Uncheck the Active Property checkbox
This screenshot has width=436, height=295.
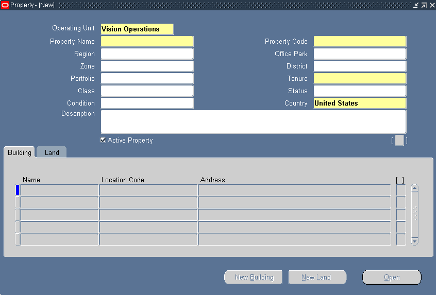click(x=103, y=140)
